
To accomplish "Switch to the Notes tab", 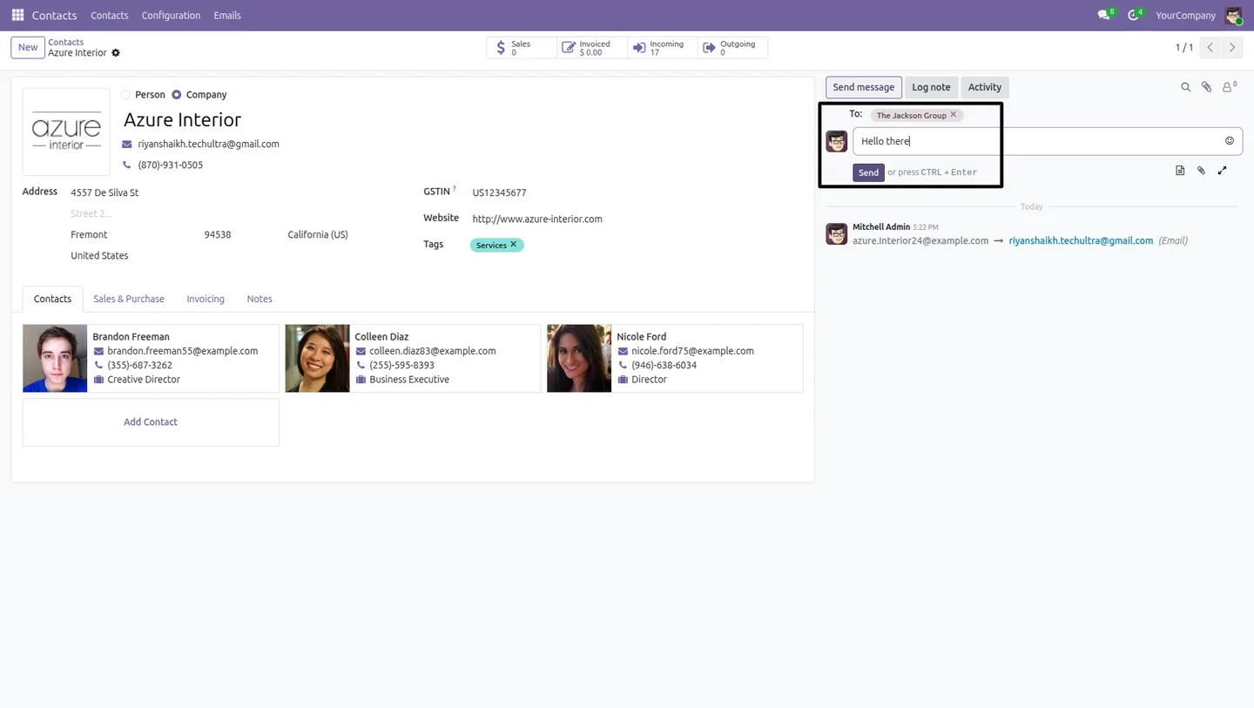I will 260,299.
